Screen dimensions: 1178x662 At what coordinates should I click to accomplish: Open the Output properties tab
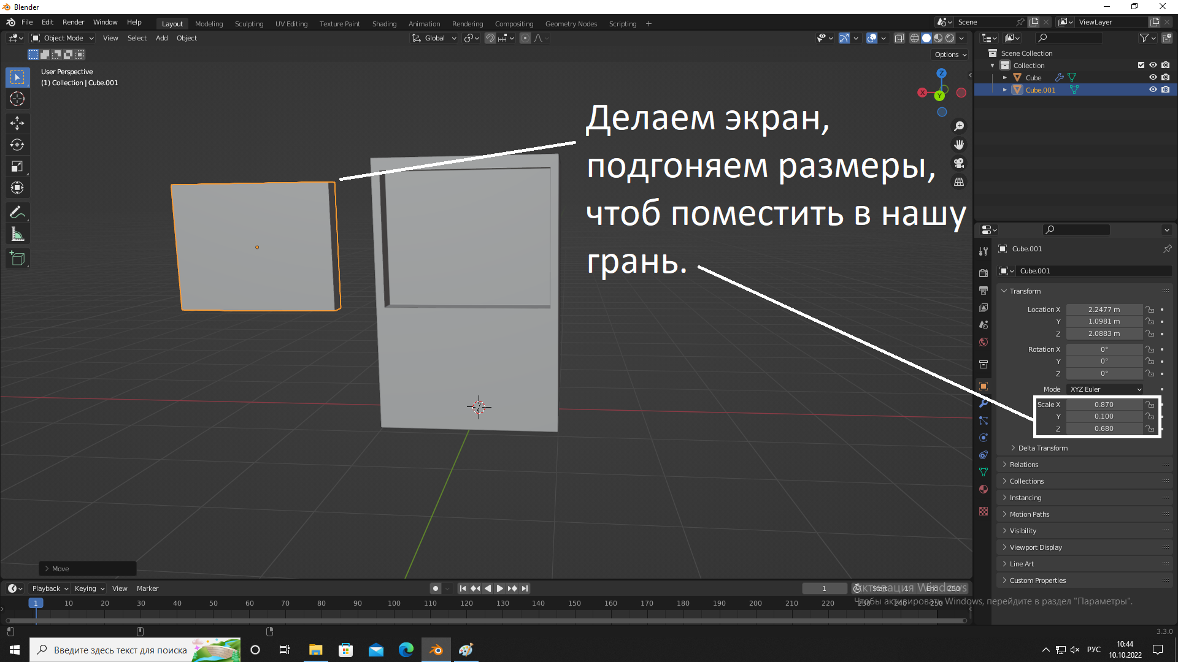(x=984, y=290)
